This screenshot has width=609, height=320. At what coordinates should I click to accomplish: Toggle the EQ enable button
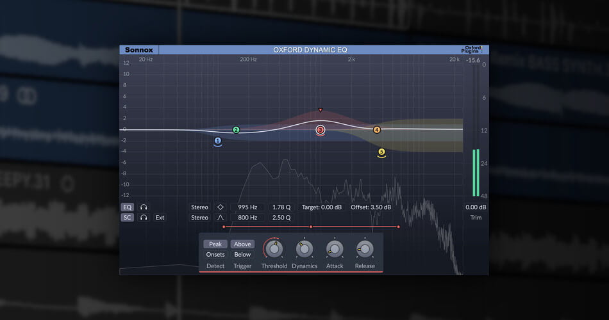127,207
